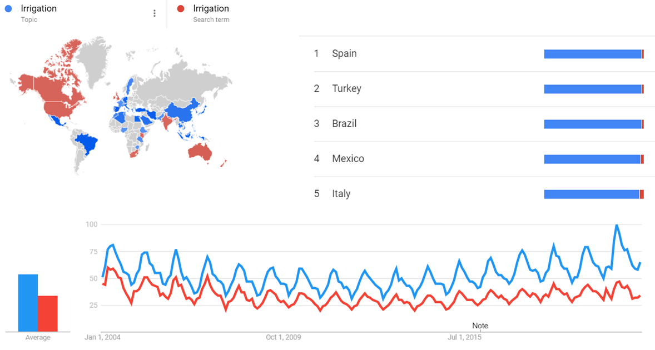This screenshot has width=655, height=350.
Task: Click the blue line's highest peak
Action: (616, 225)
